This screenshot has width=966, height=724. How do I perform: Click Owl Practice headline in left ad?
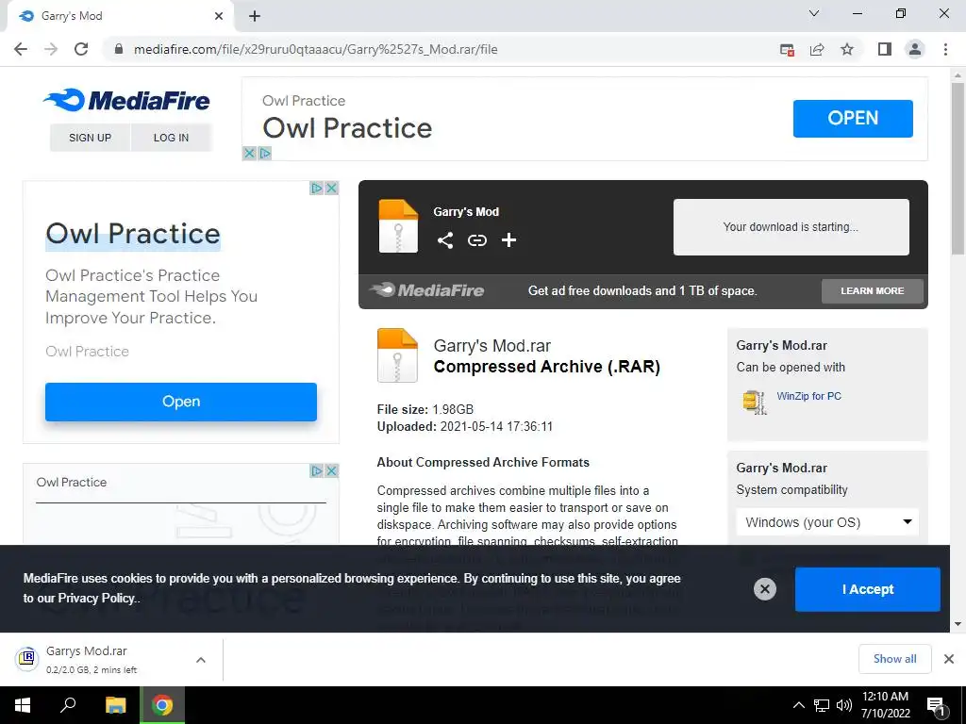point(132,234)
